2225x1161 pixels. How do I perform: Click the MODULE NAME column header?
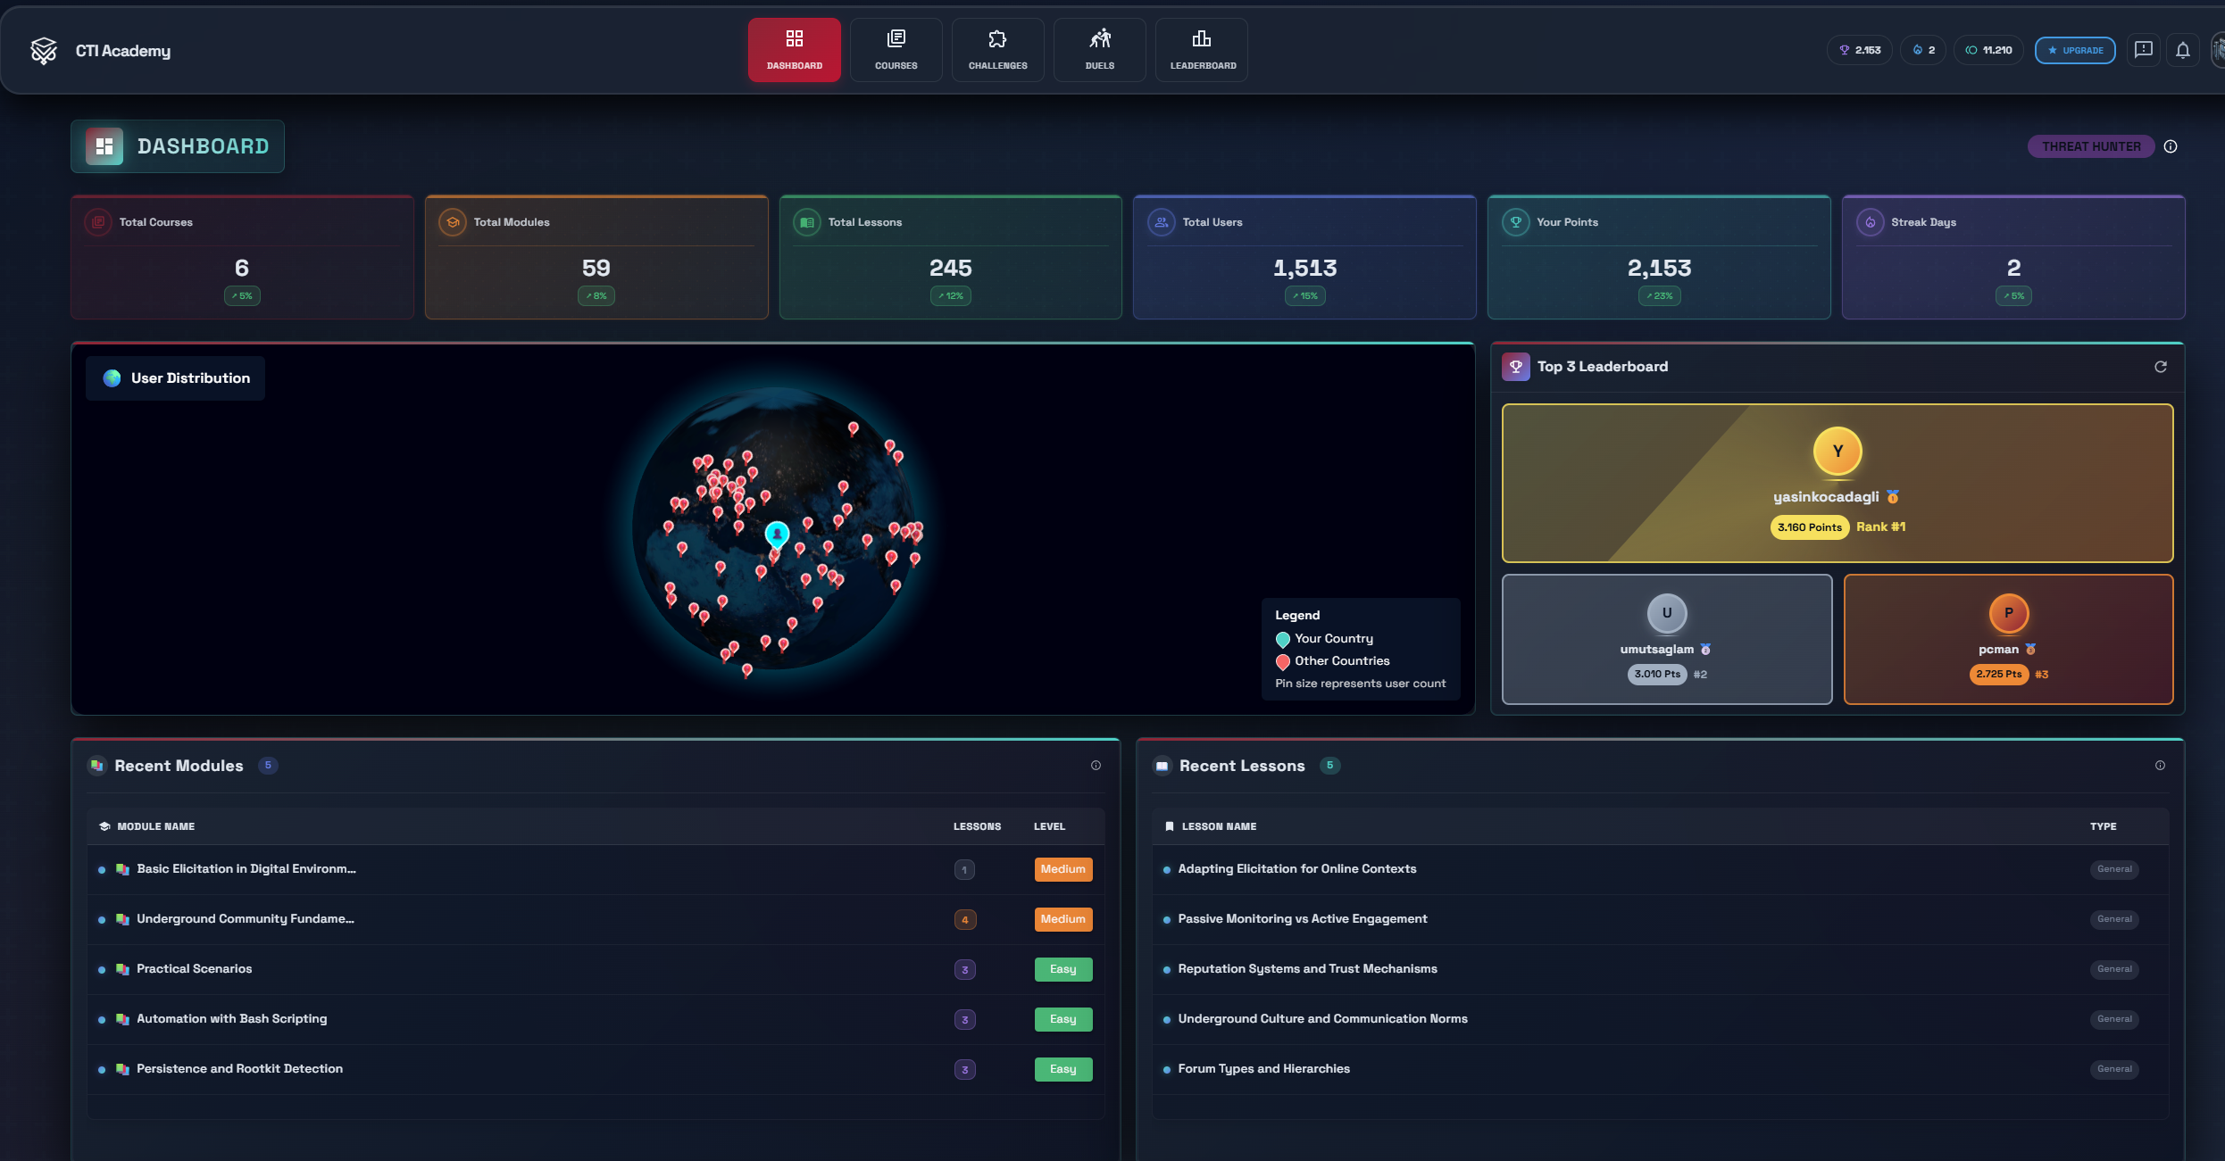point(156,826)
